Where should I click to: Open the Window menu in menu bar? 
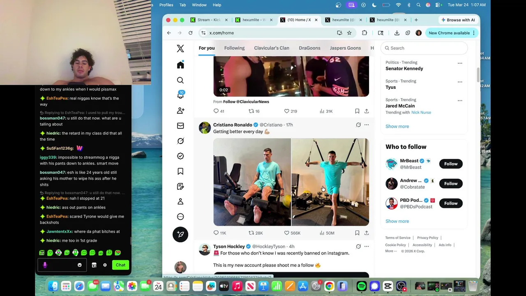[x=199, y=5]
